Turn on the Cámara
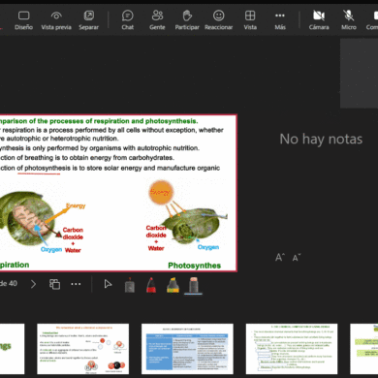 [319, 20]
